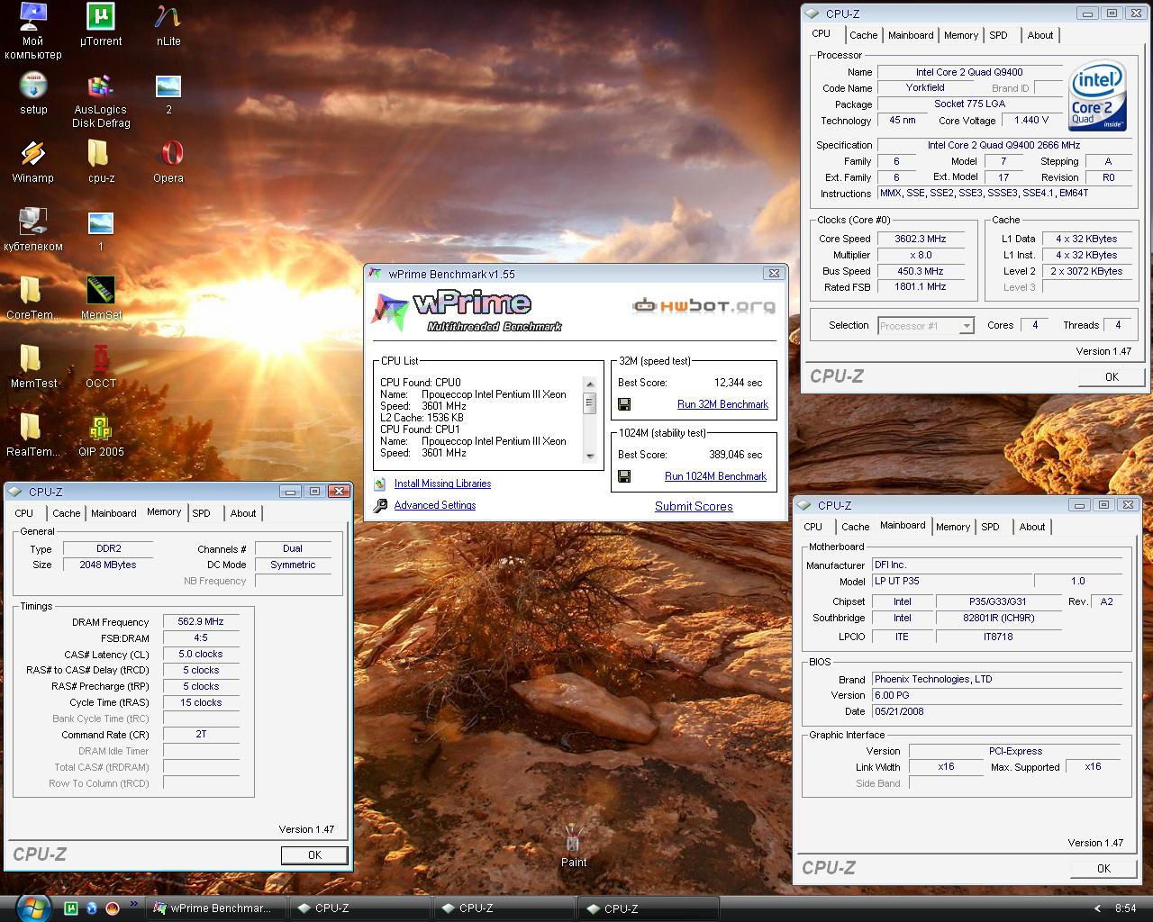The width and height of the screenshot is (1153, 922).
Task: Launch OCCT from the desktop
Action: [x=101, y=367]
